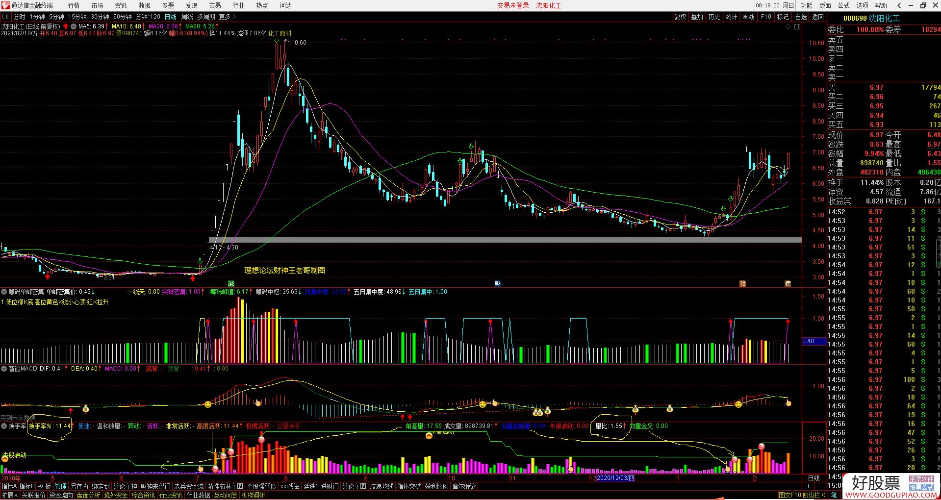
Task: Expand the 筹码单峰密集 indicator settings
Action: point(4,292)
